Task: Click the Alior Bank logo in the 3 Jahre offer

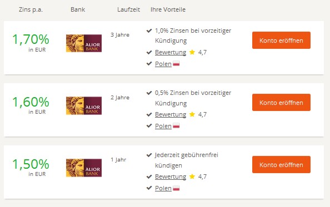Action: 84,43
